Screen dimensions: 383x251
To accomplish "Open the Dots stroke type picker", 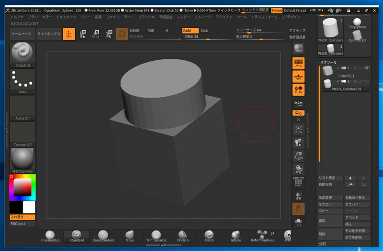I will (23, 81).
